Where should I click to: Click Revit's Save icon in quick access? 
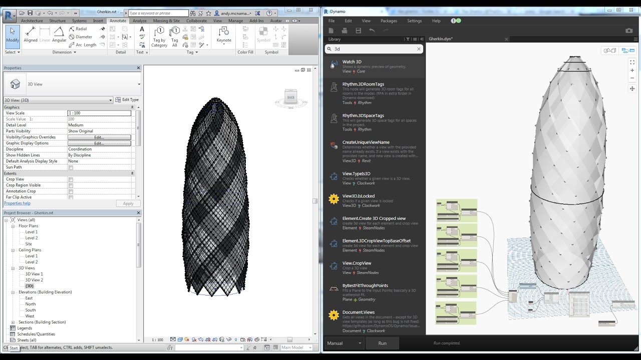coord(30,13)
